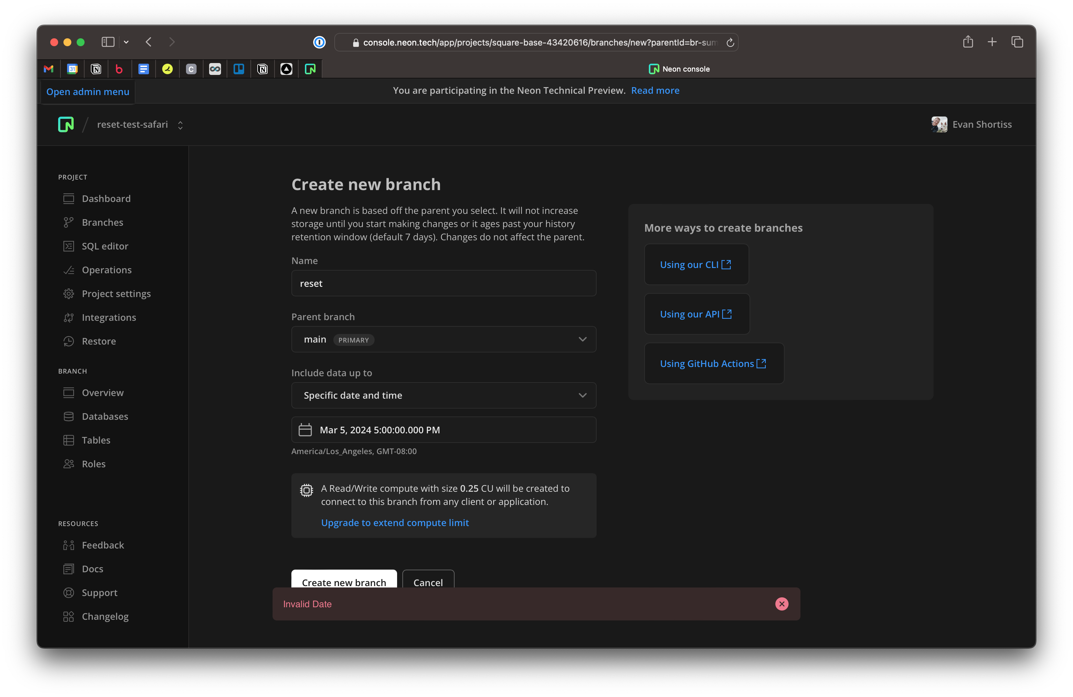1073x697 pixels.
Task: Click Create new branch button
Action: tap(344, 580)
